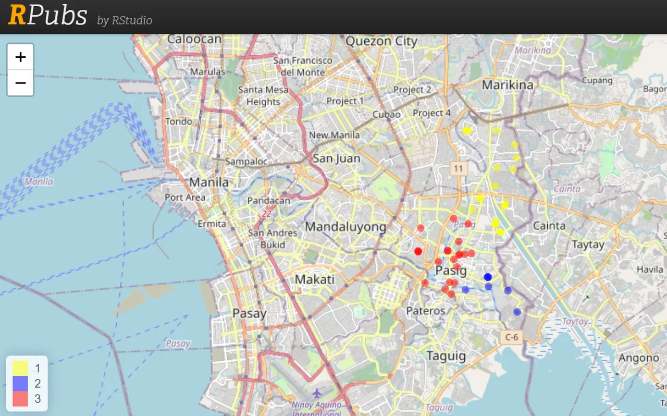Click the by RStudio link
Image resolution: width=667 pixels, height=416 pixels.
pyautogui.click(x=125, y=21)
